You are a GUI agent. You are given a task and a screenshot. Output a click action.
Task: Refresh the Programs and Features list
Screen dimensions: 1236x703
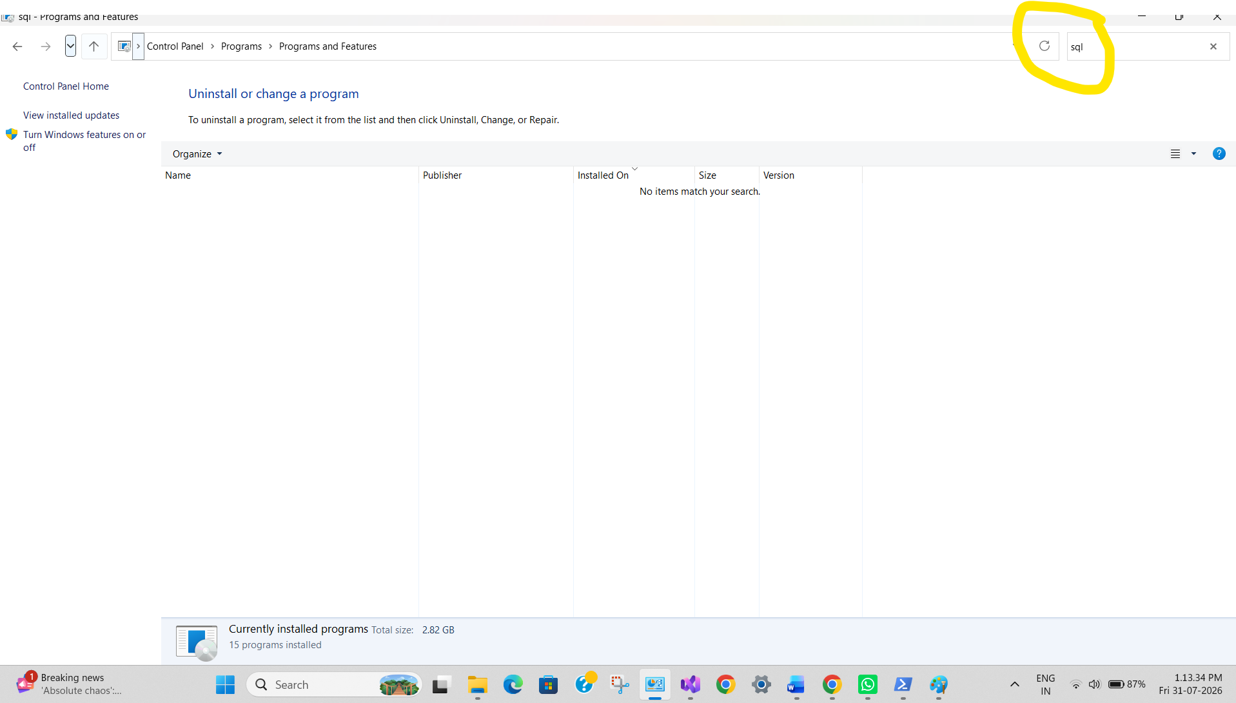(1045, 46)
